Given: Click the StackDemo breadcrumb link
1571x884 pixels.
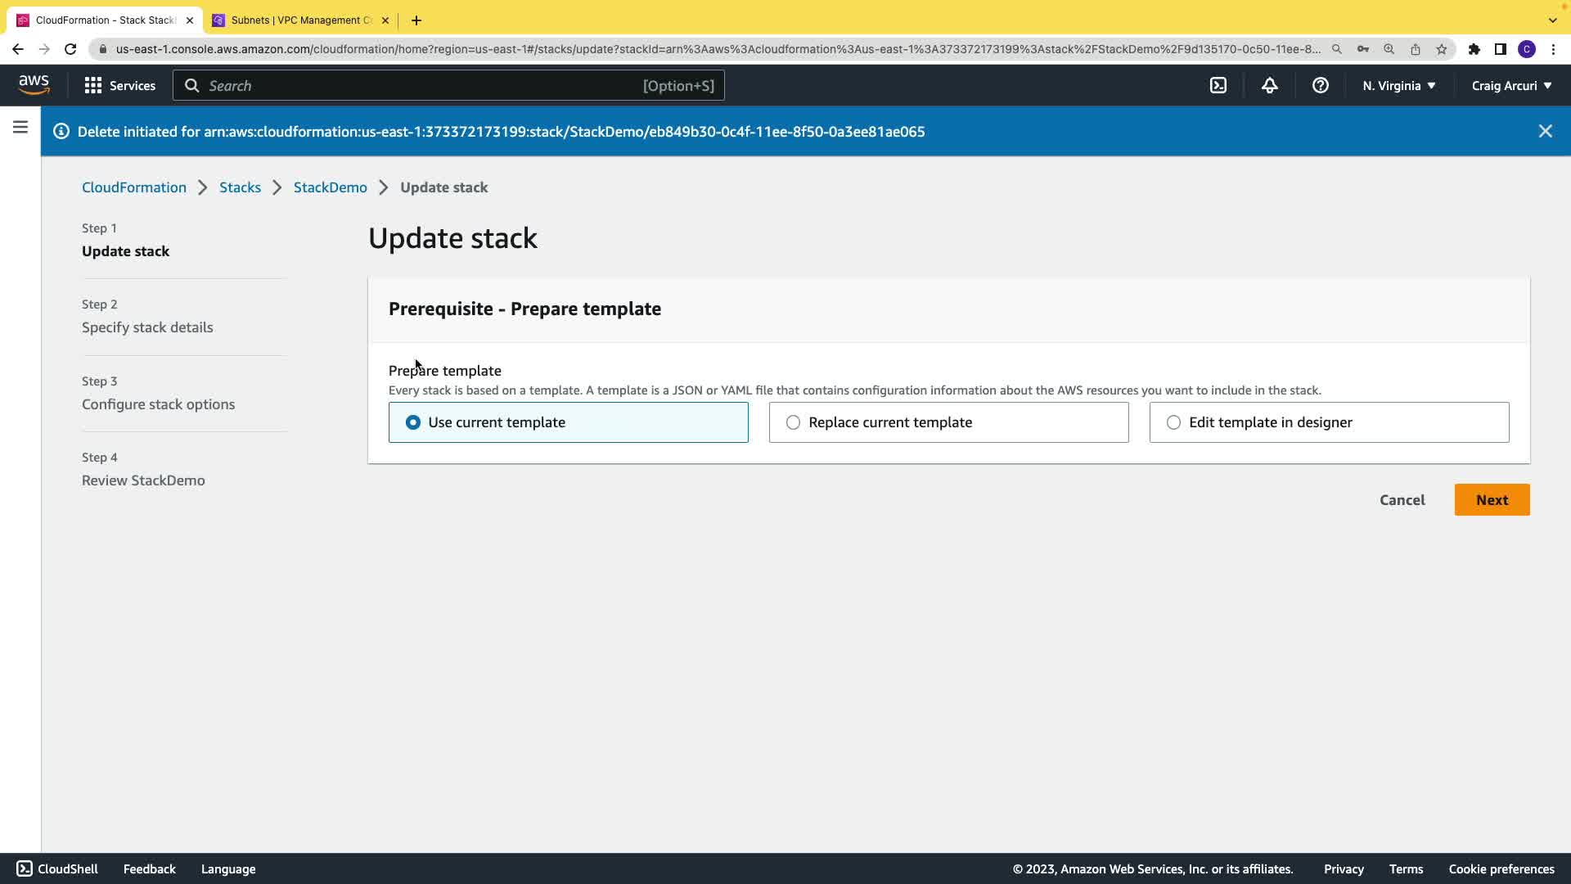Looking at the screenshot, I should [330, 187].
